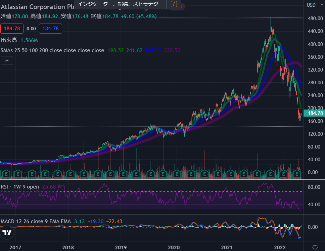Viewport: 325px width, 251px height.
Task: Click the 0.00 spread value between prices
Action: pos(31,29)
